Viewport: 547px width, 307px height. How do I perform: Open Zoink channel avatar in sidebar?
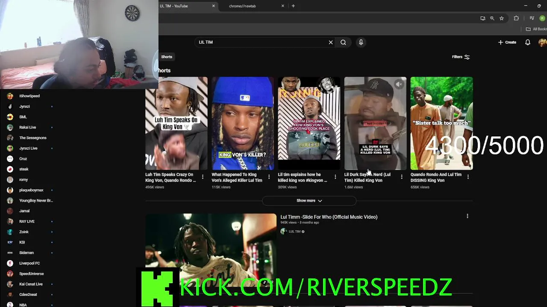10,232
